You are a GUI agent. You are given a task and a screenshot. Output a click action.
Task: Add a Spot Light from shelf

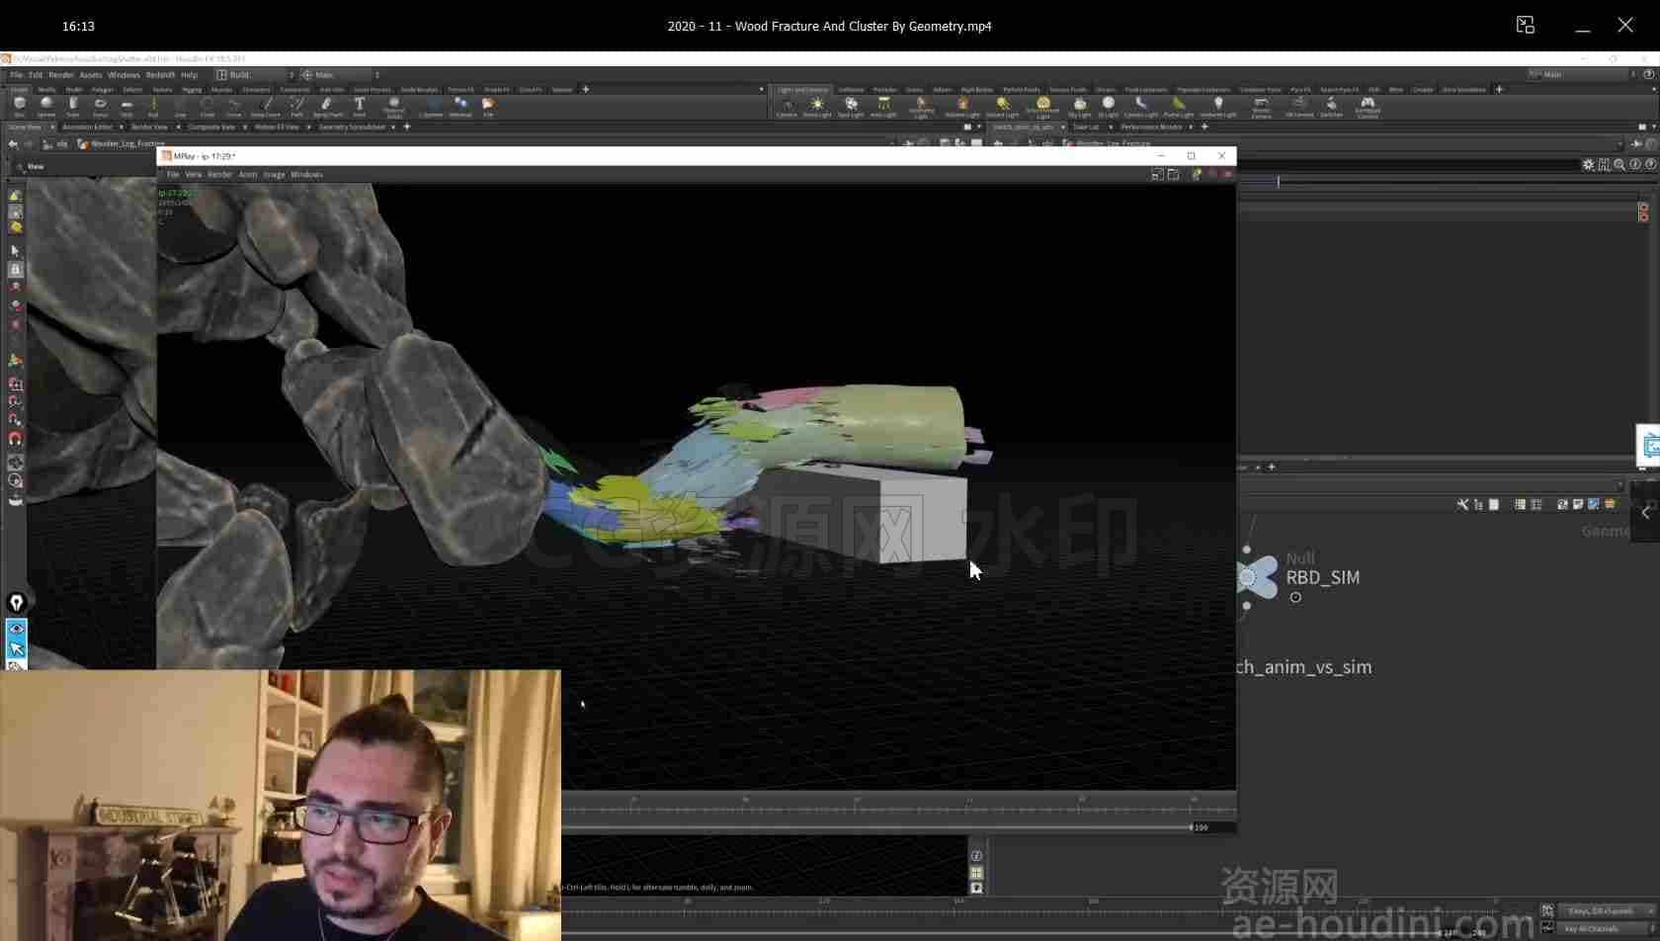tap(851, 107)
